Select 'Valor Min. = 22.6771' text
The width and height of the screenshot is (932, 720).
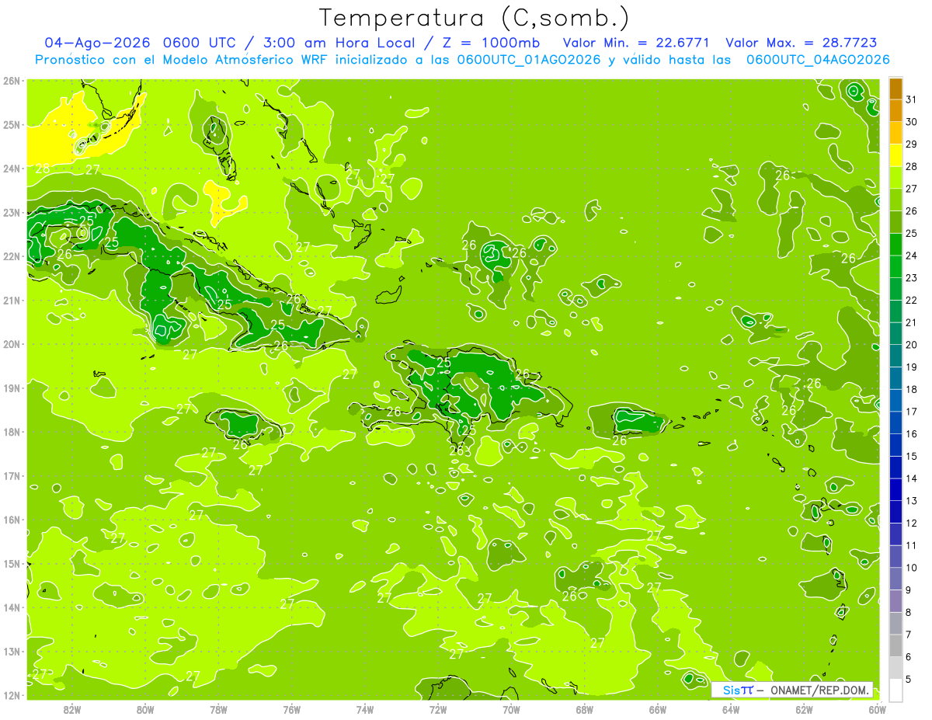click(x=637, y=43)
